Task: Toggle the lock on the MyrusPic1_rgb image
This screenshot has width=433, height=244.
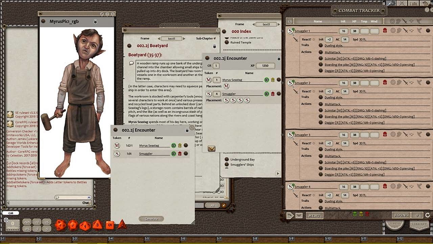Action: 95,21
